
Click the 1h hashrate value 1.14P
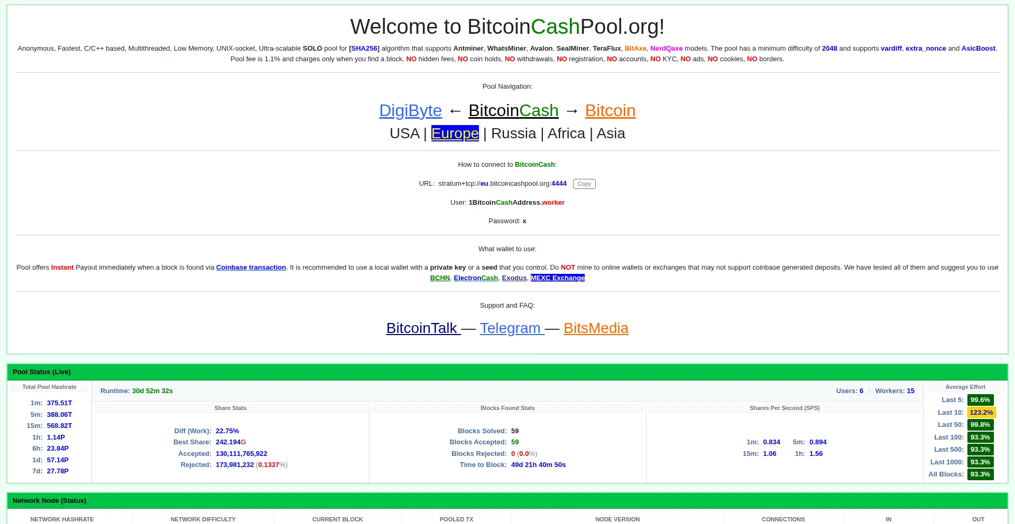coord(56,437)
